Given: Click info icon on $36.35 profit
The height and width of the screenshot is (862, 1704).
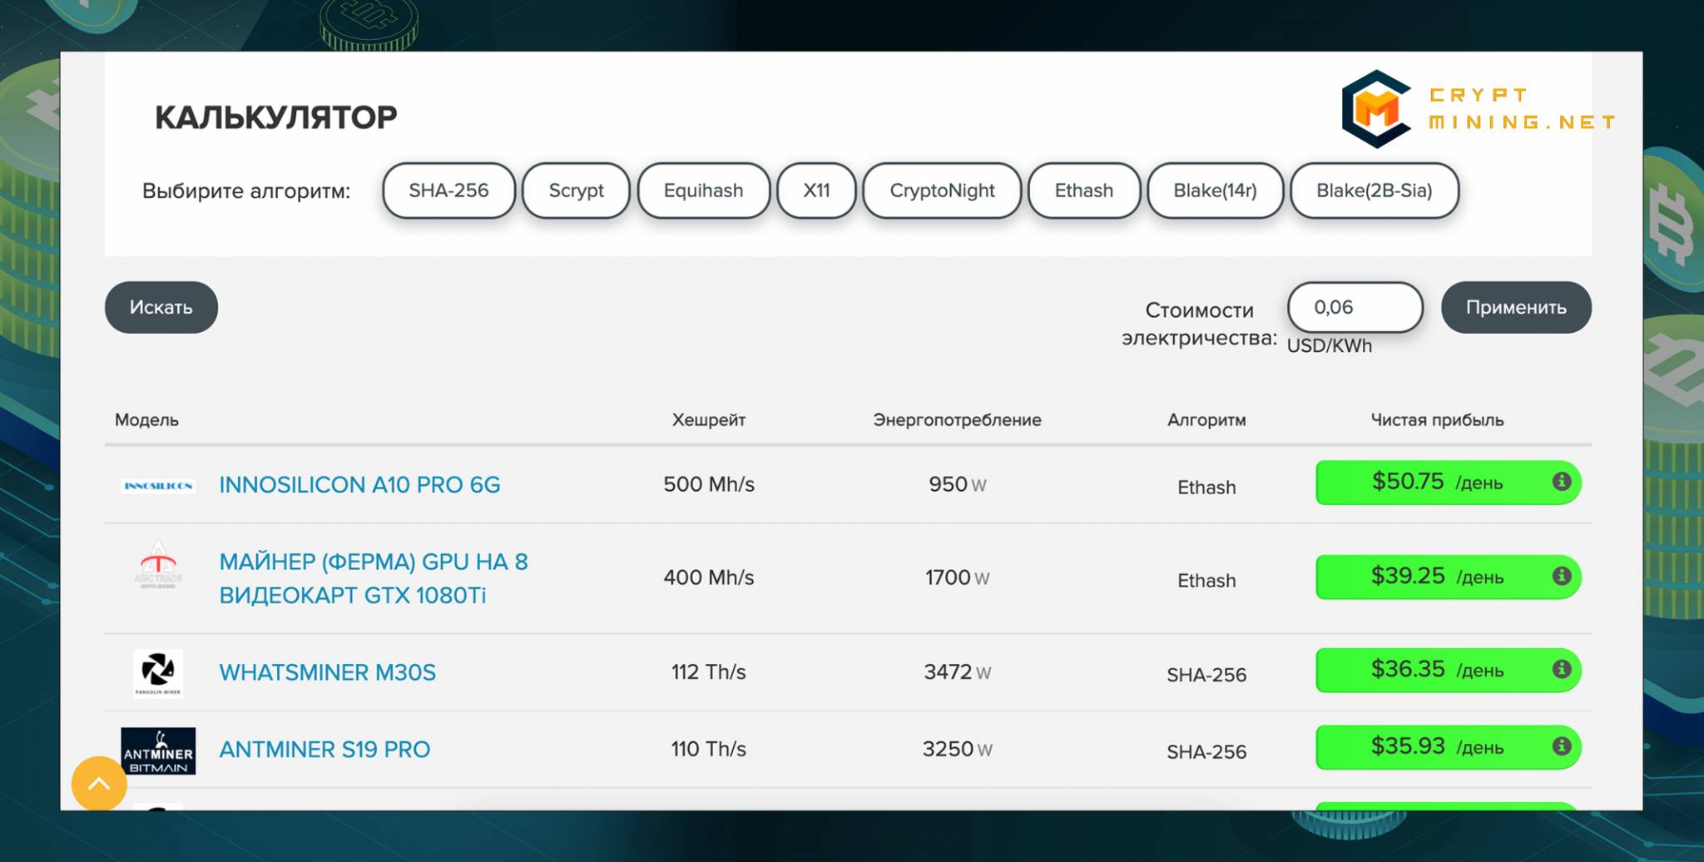Looking at the screenshot, I should [x=1561, y=669].
